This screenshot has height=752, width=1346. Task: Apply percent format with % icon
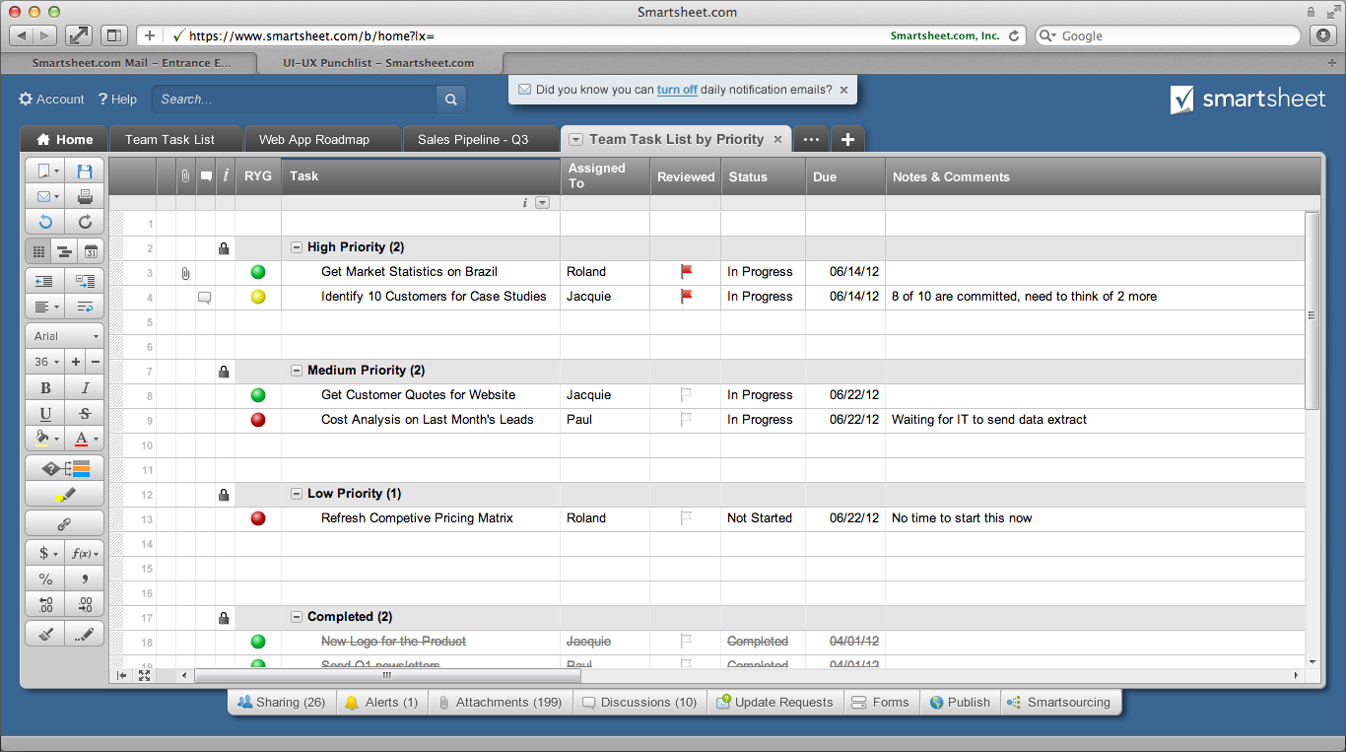pos(45,579)
